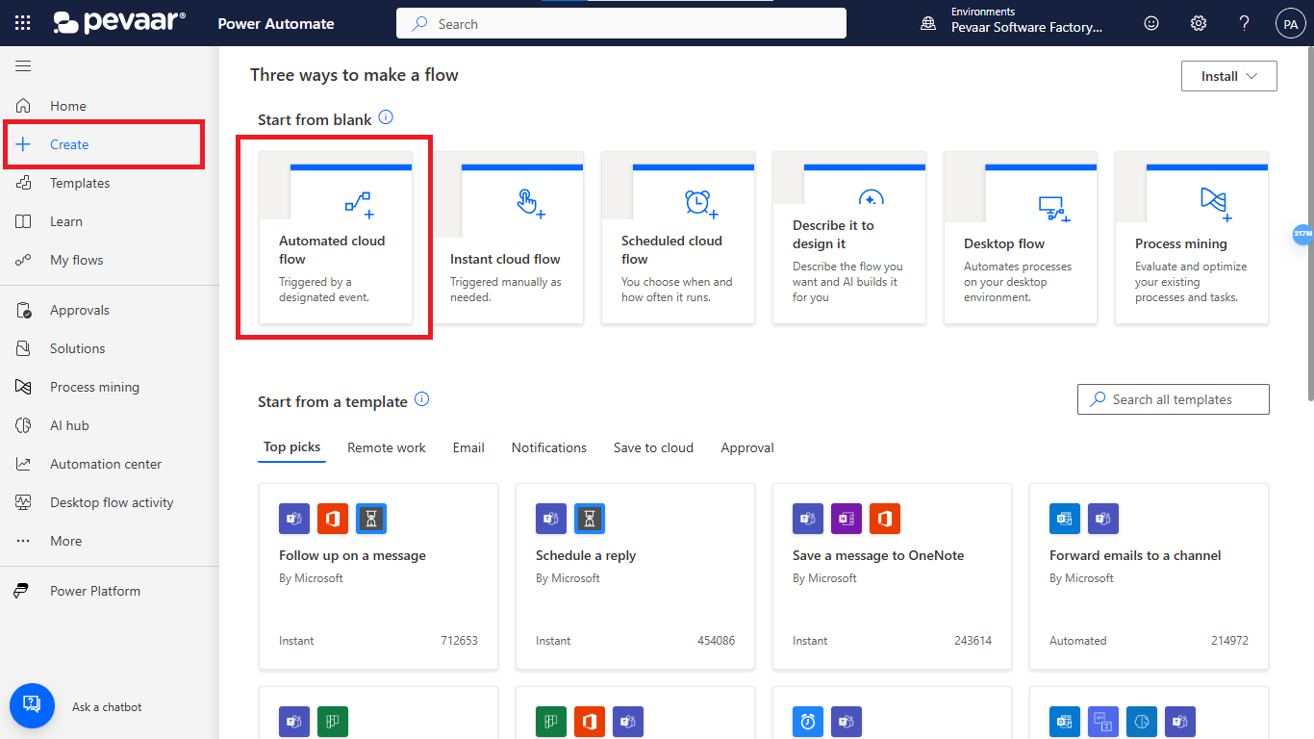Collapse the navigation with hamburger icon
Image resolution: width=1314 pixels, height=739 pixels.
click(23, 65)
